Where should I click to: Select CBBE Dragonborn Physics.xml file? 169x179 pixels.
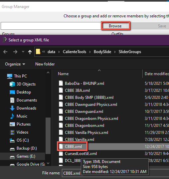click(91, 119)
